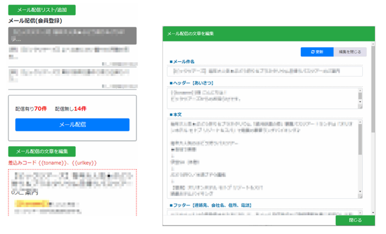This screenshot has height=234, width=386.
Task: Open メール配信リスト/追加
Action: (42, 11)
